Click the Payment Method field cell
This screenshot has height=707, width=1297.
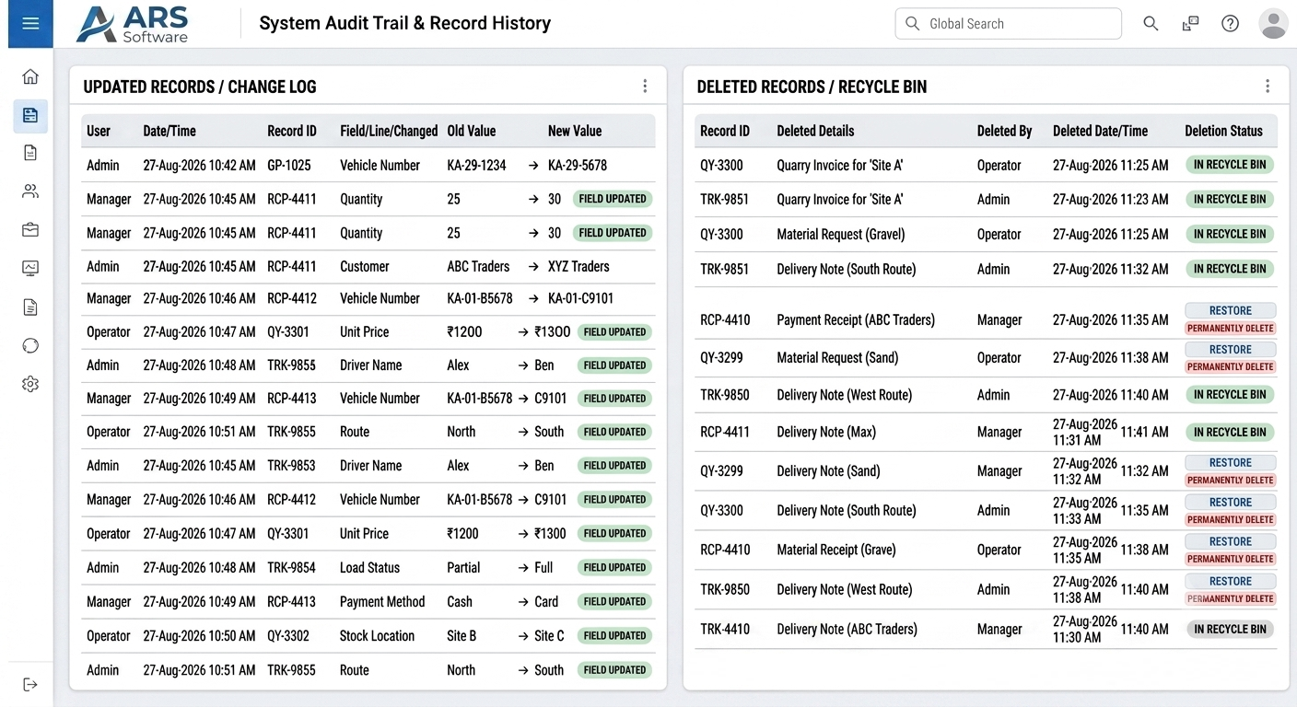(x=382, y=602)
